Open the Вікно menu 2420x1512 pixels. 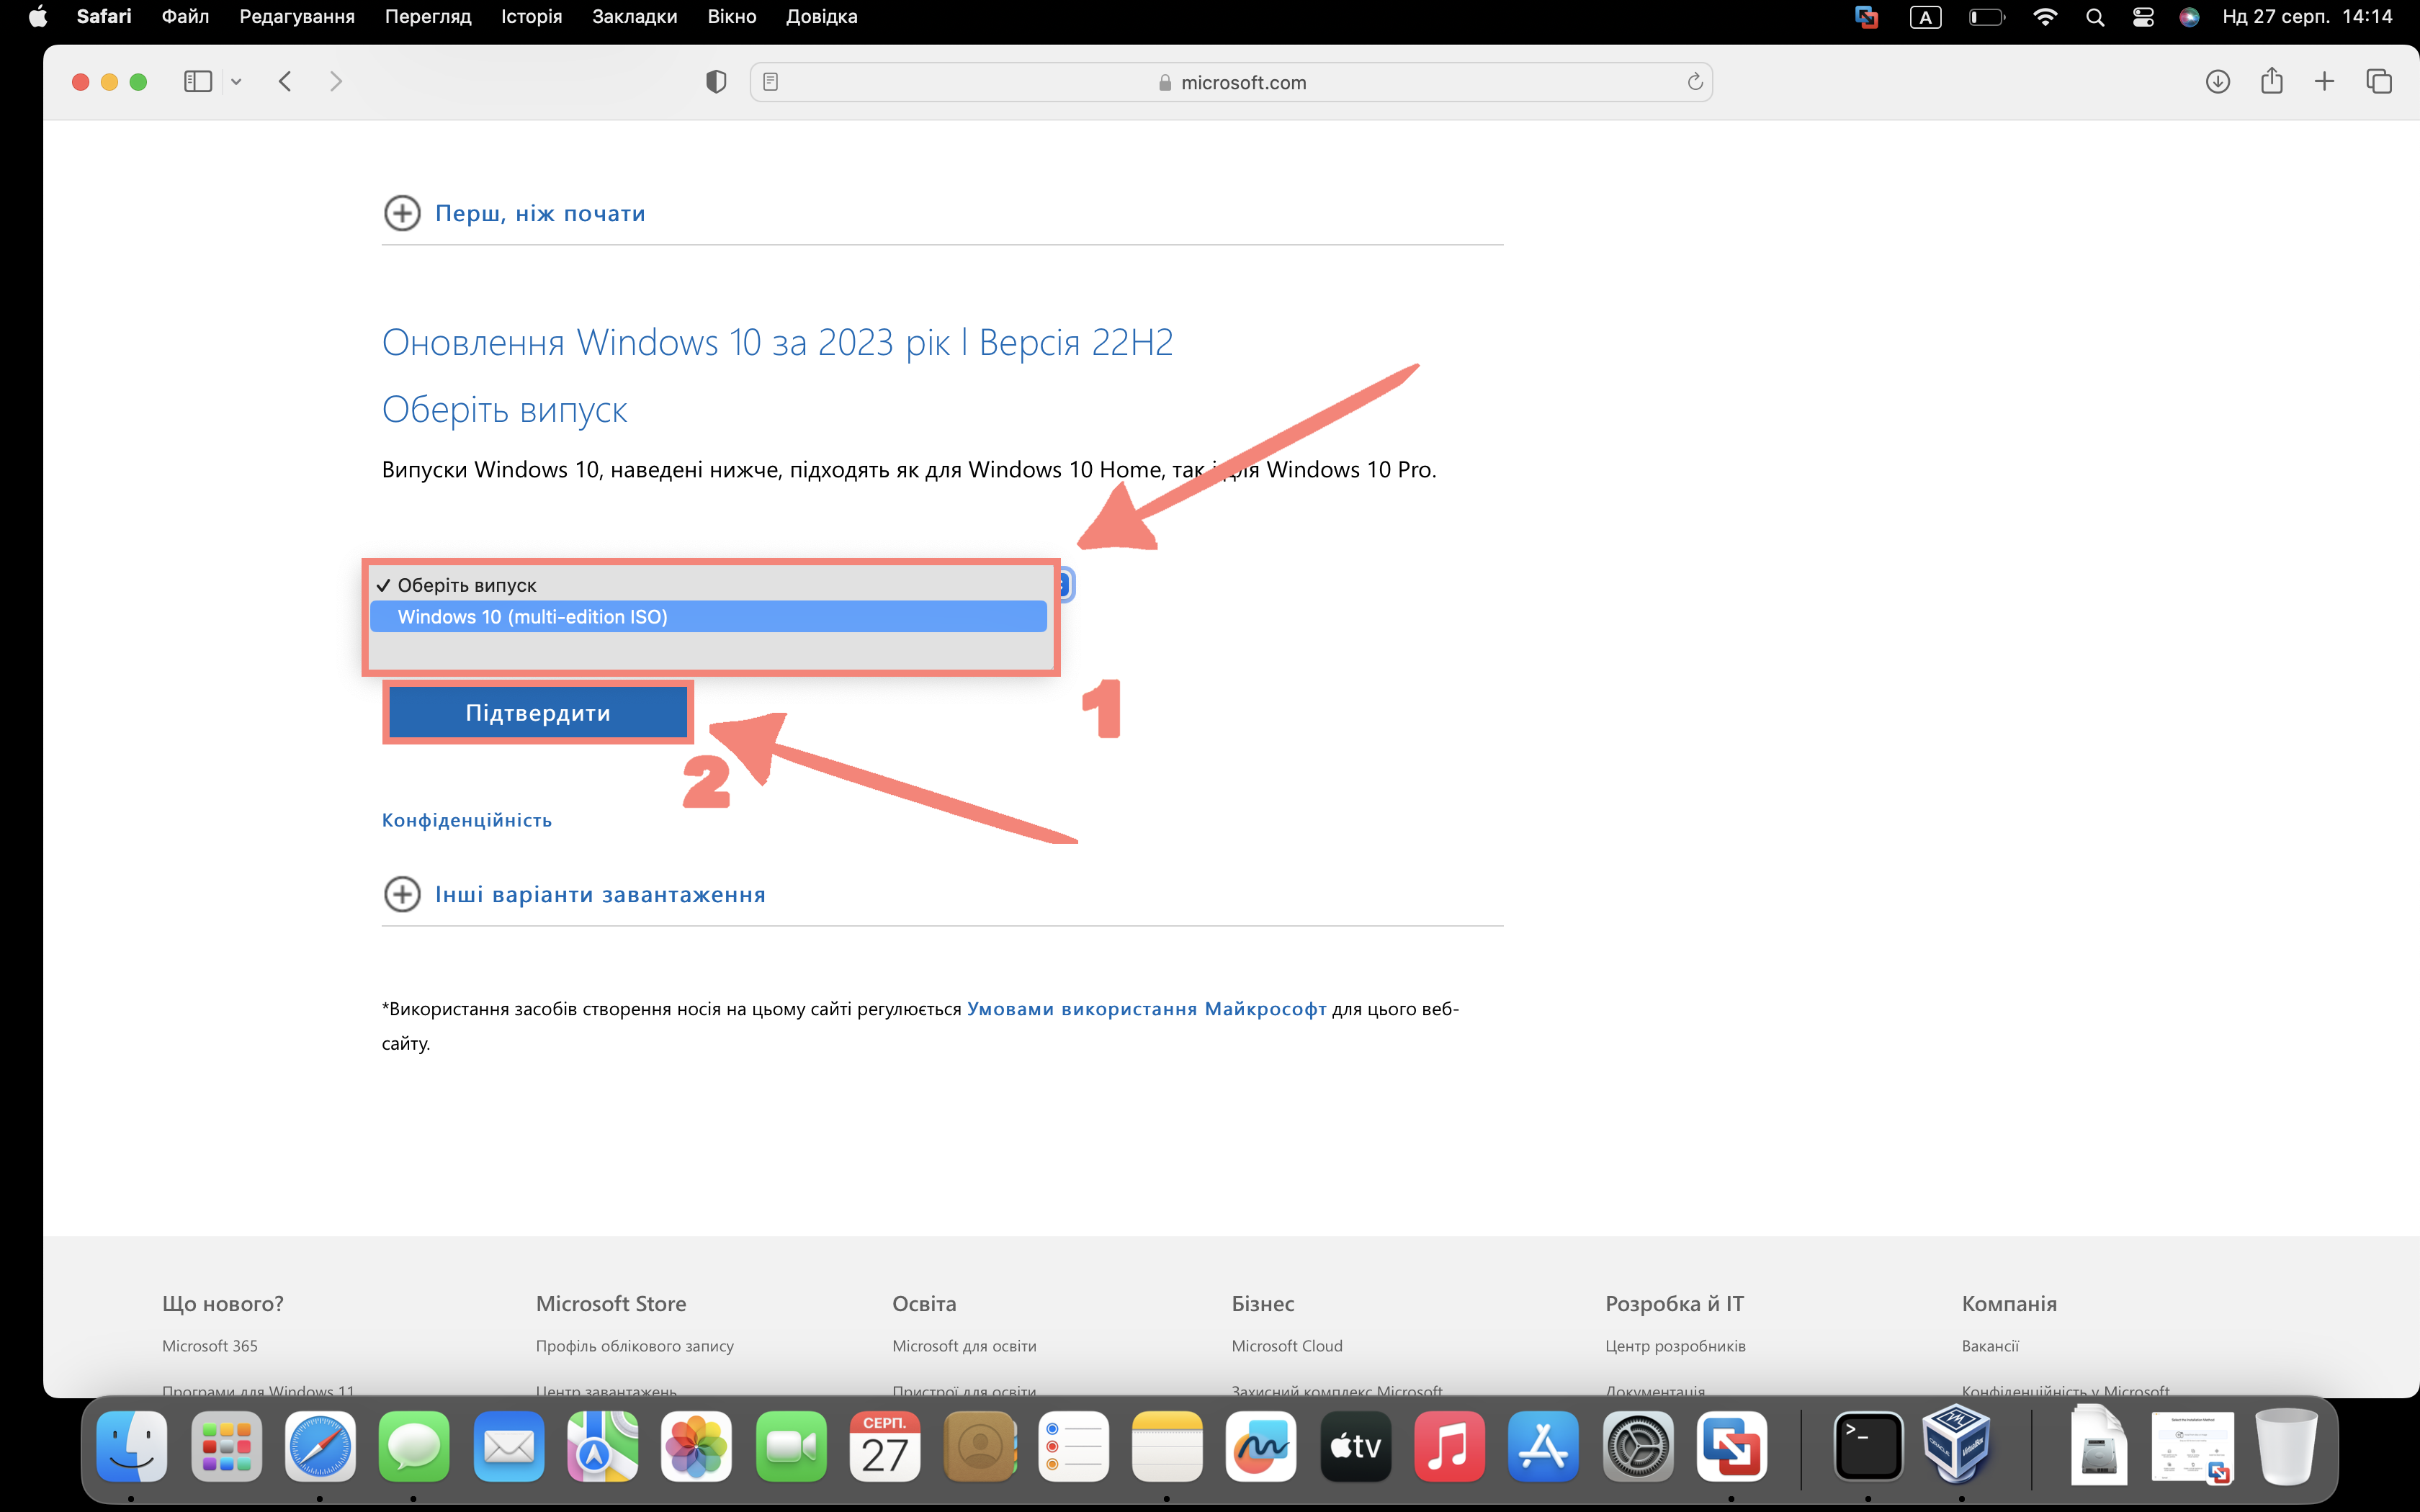731,17
